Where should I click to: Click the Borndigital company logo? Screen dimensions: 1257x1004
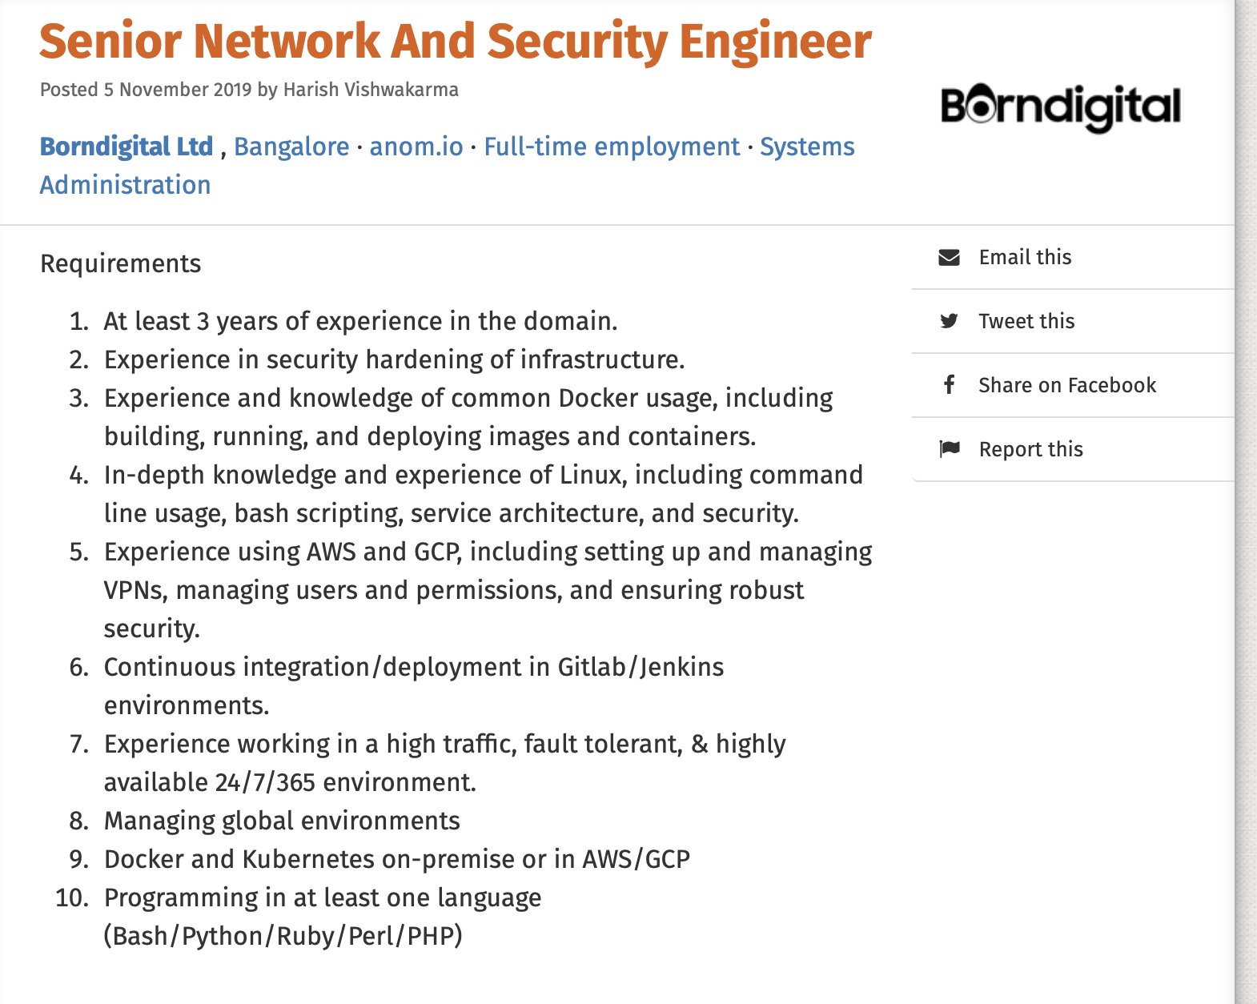click(x=1060, y=107)
